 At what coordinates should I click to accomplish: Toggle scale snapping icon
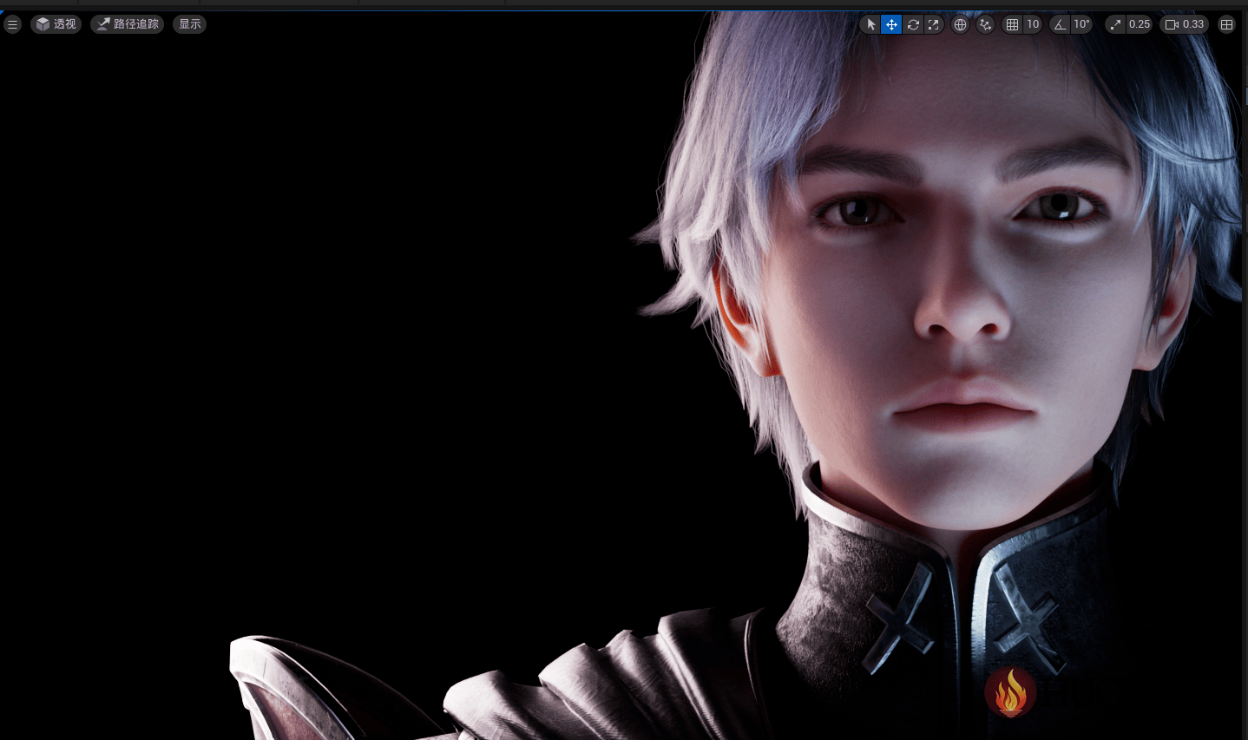click(1116, 24)
